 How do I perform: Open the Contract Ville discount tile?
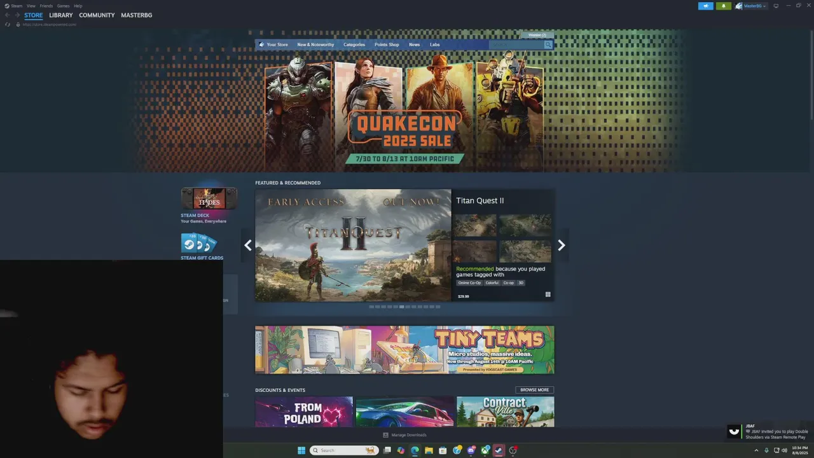[x=506, y=412]
